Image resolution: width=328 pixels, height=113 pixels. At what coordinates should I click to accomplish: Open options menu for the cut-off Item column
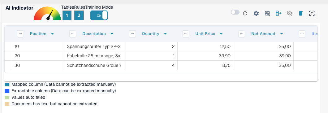click(x=302, y=34)
